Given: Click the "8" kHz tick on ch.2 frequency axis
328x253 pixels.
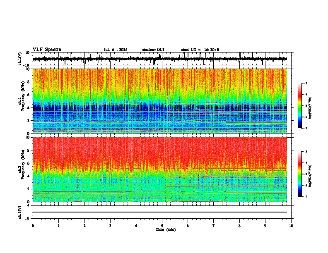Looking at the screenshot, I should 29,150.
